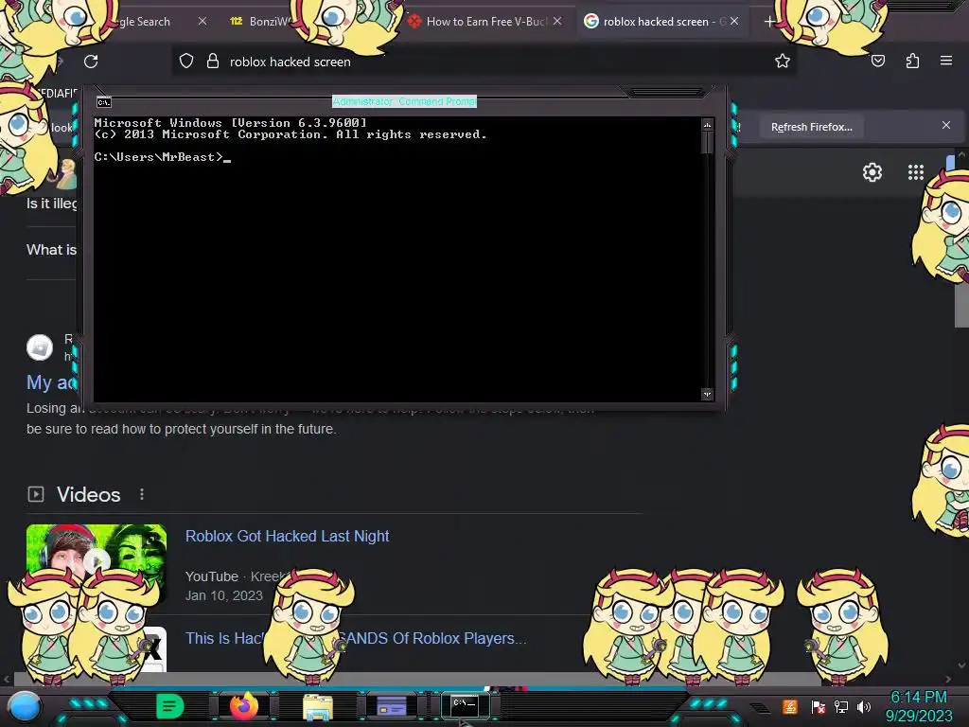Open the green notes app on taskbar

coord(169,706)
